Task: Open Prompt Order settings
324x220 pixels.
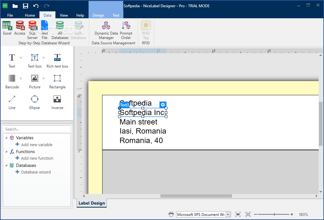Action: 126,30
